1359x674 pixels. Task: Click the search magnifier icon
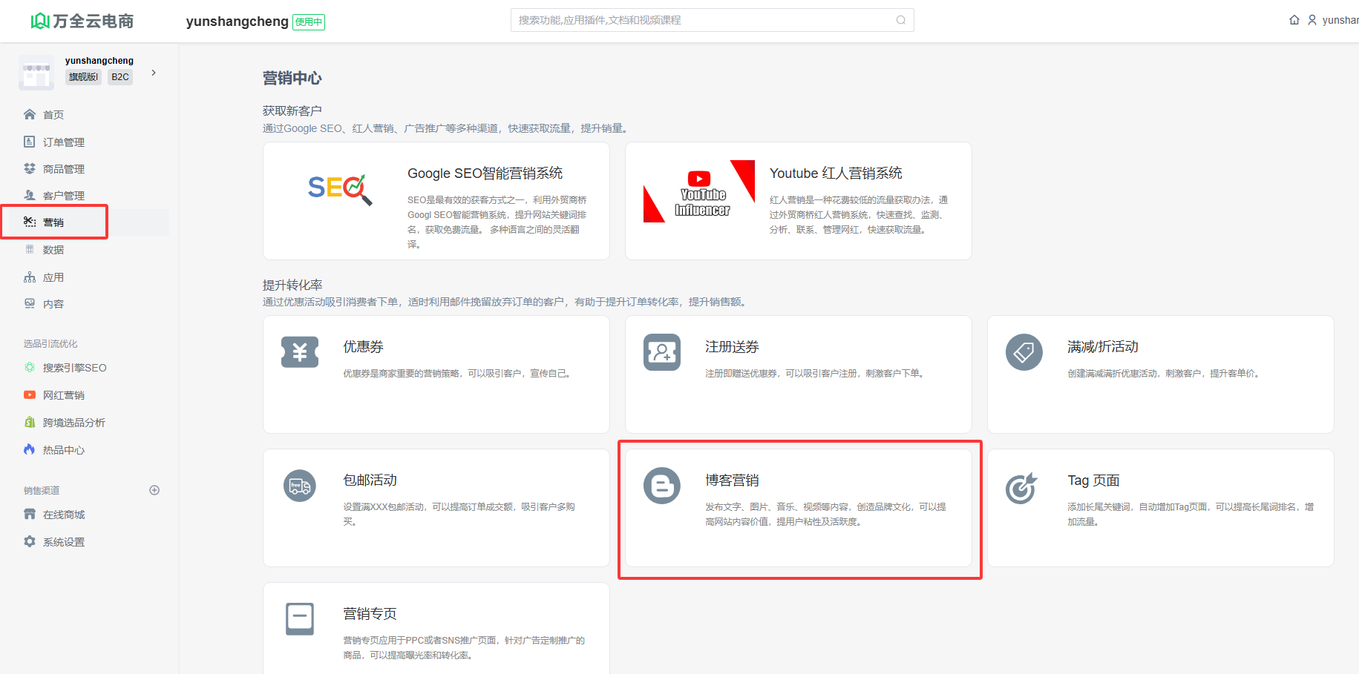tap(900, 20)
